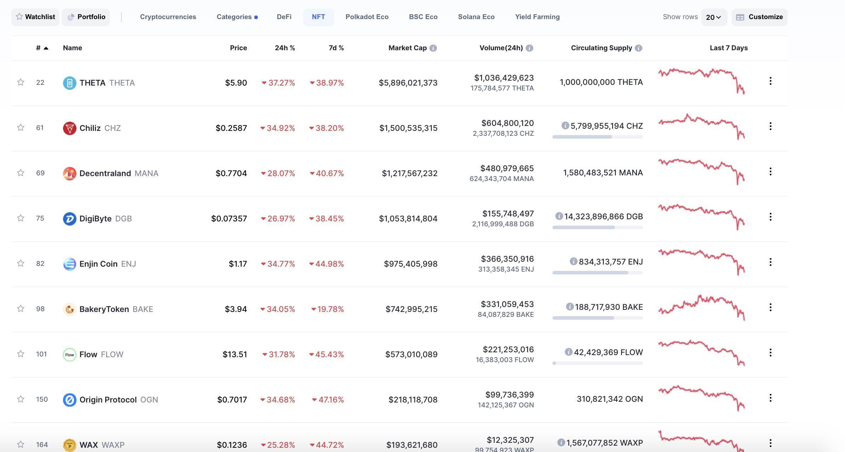Open the Flow 7-day price chart

(701, 353)
